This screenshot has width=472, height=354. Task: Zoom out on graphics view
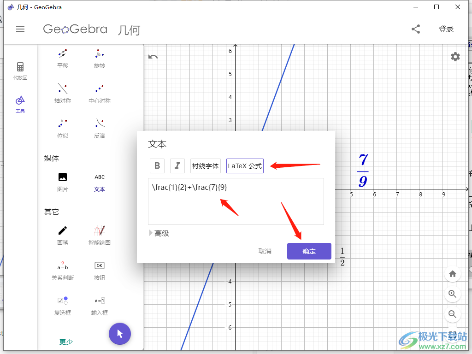(453, 314)
